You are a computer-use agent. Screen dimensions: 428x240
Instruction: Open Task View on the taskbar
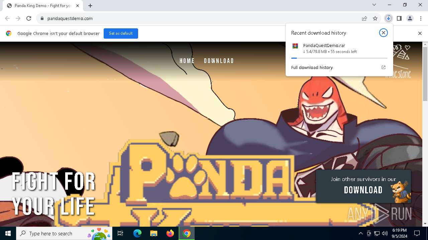120,233
